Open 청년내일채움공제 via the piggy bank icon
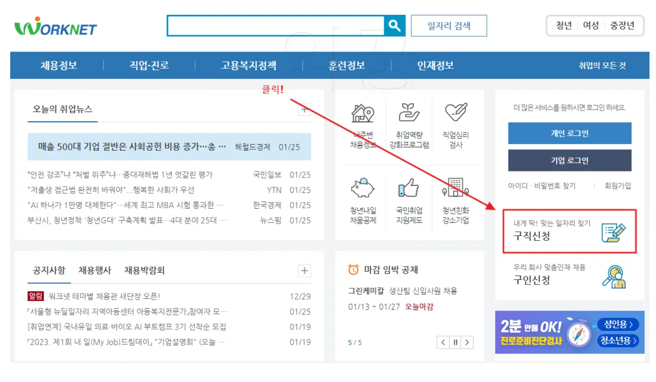 coord(362,188)
